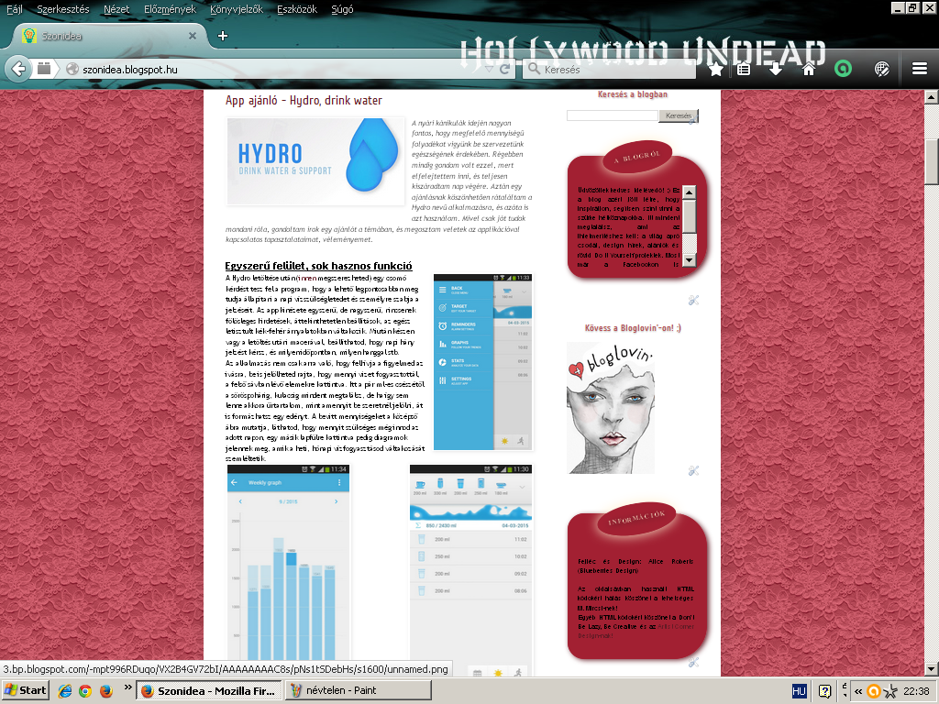Launch Firefox from quick launch
939x704 pixels.
[x=106, y=691]
